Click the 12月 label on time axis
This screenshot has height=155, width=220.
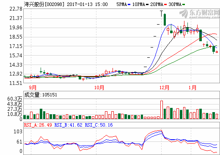point(164,87)
